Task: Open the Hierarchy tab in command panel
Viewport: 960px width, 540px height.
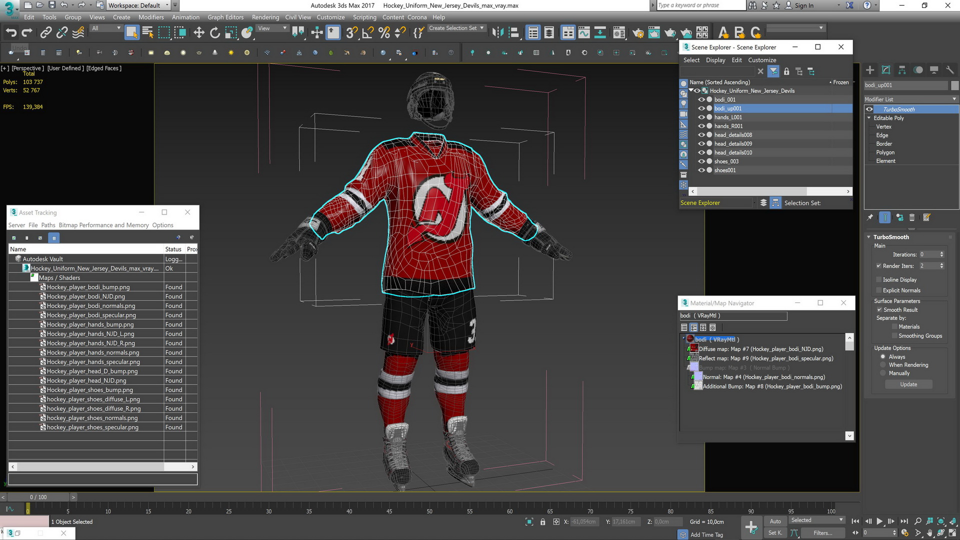Action: [902, 70]
